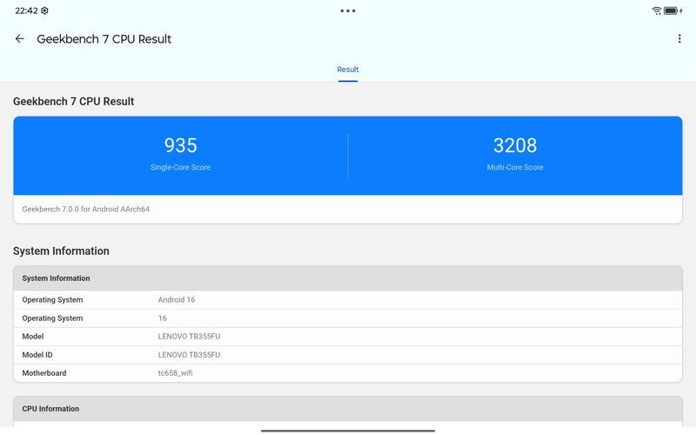Tap the 'Model' row label
The height and width of the screenshot is (435, 696).
click(x=33, y=337)
